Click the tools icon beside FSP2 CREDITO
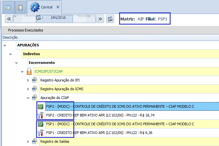 click(41, 115)
